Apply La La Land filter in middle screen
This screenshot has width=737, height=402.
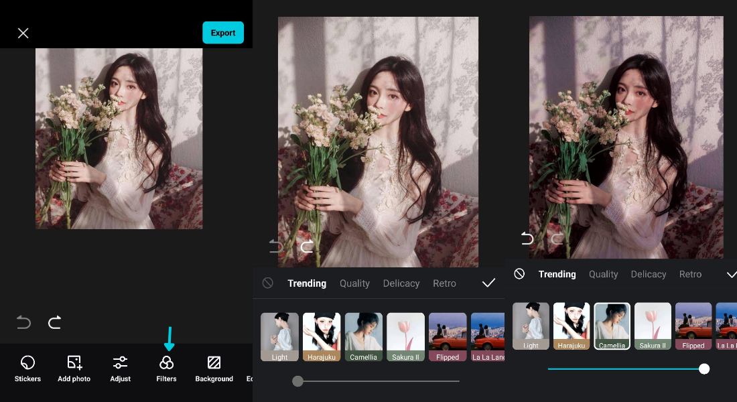coord(488,336)
